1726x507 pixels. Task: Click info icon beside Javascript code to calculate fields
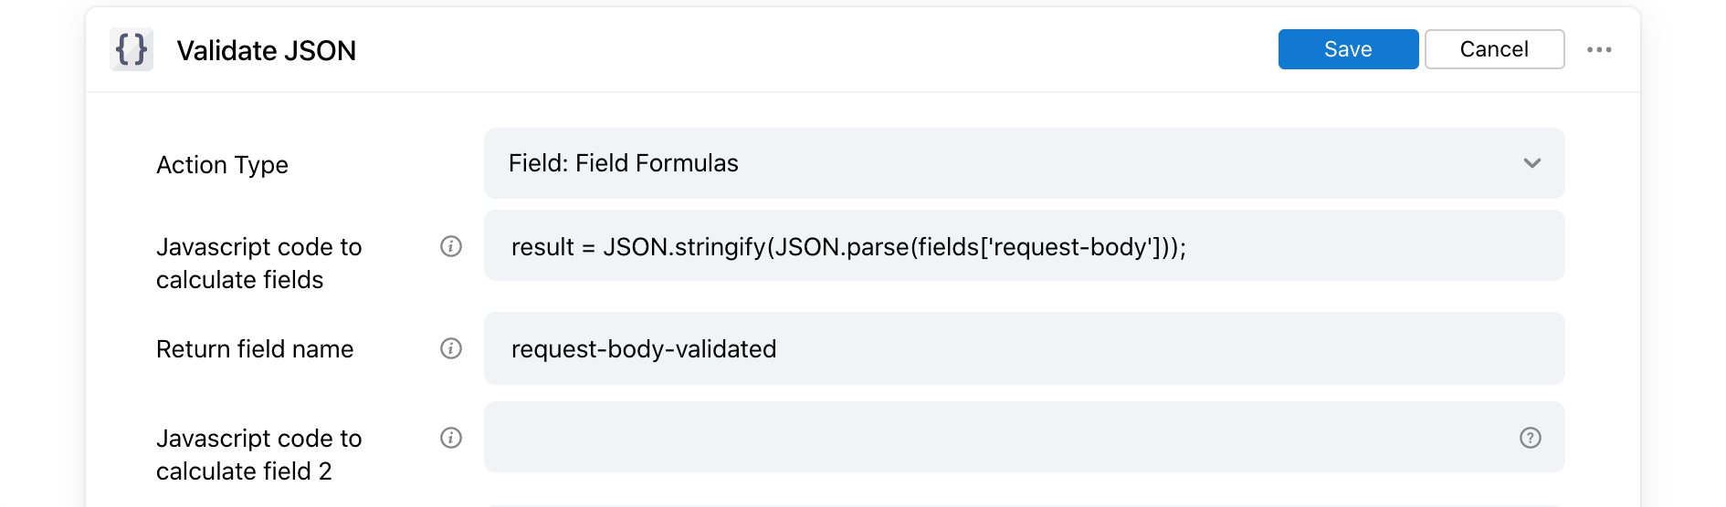click(451, 246)
